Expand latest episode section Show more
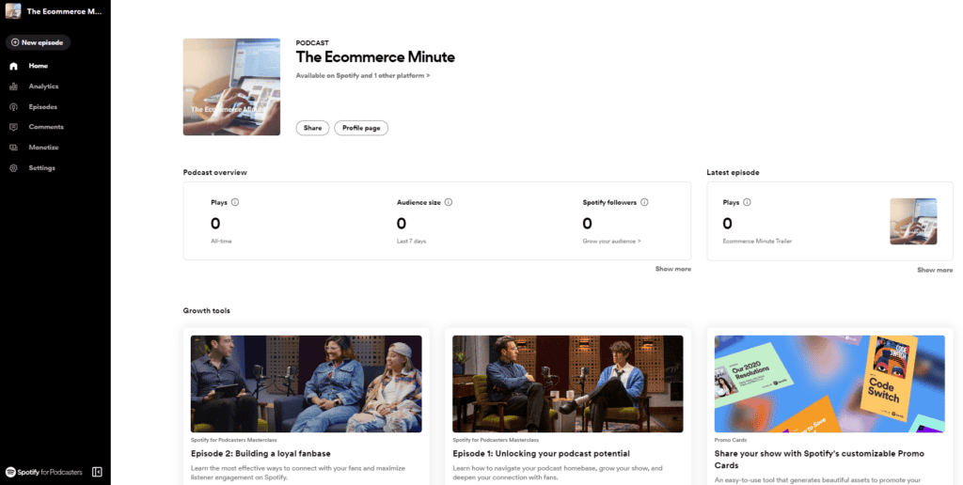Image resolution: width=963 pixels, height=485 pixels. tap(935, 270)
